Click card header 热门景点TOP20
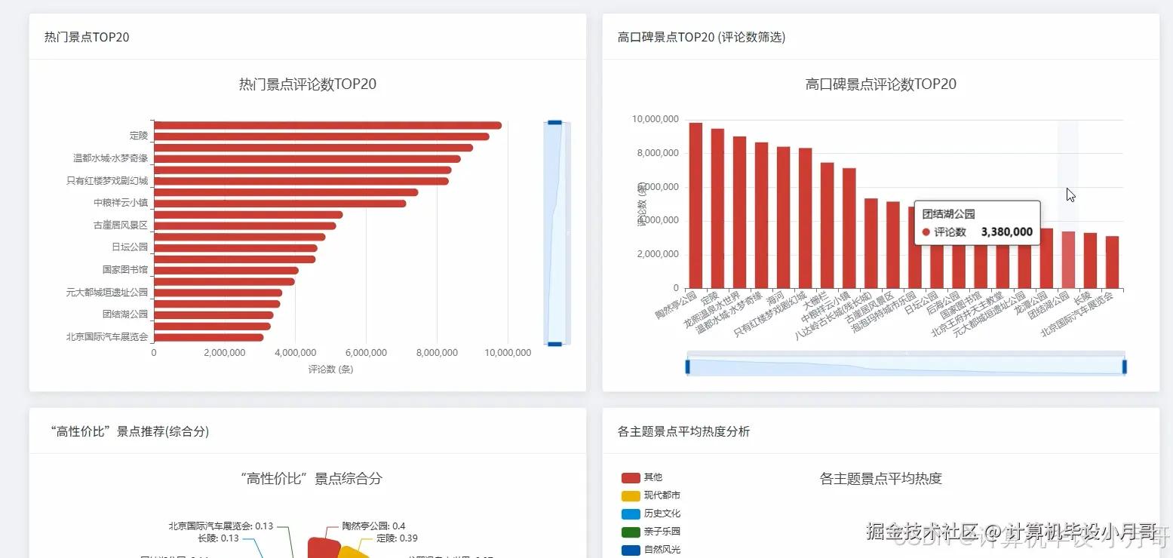 [x=87, y=37]
